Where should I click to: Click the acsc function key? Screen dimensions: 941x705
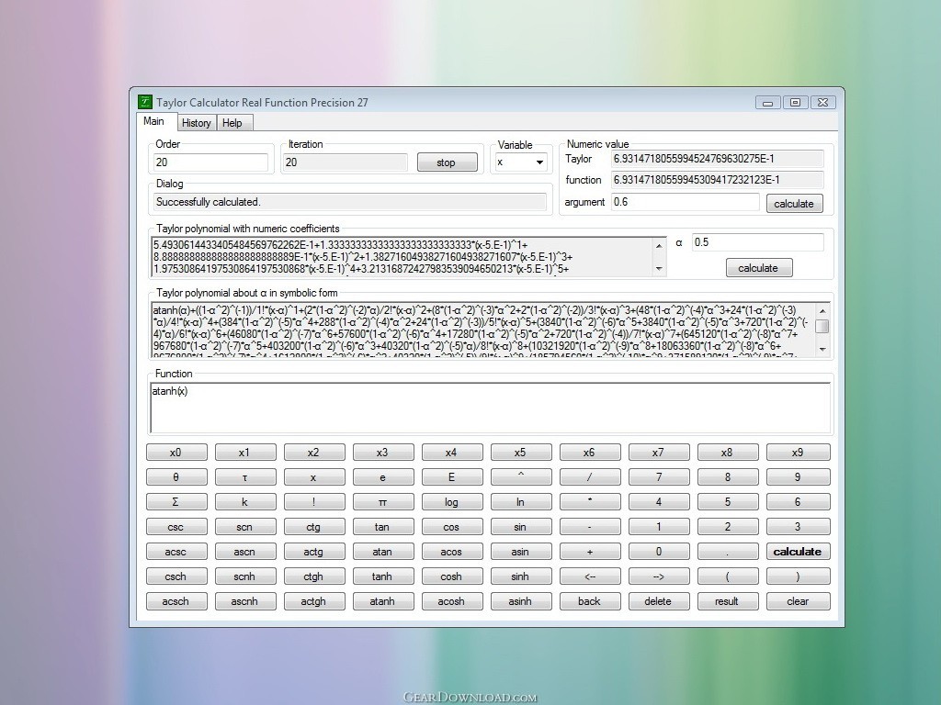click(176, 552)
